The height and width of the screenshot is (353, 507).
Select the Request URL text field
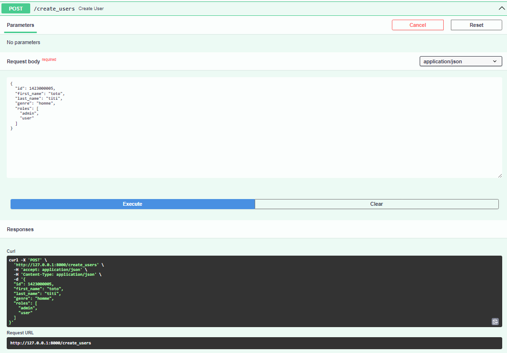(253, 343)
